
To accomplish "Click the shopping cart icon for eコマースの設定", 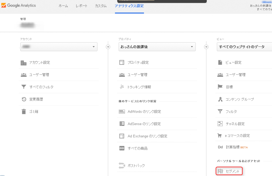I will pos(220,136).
